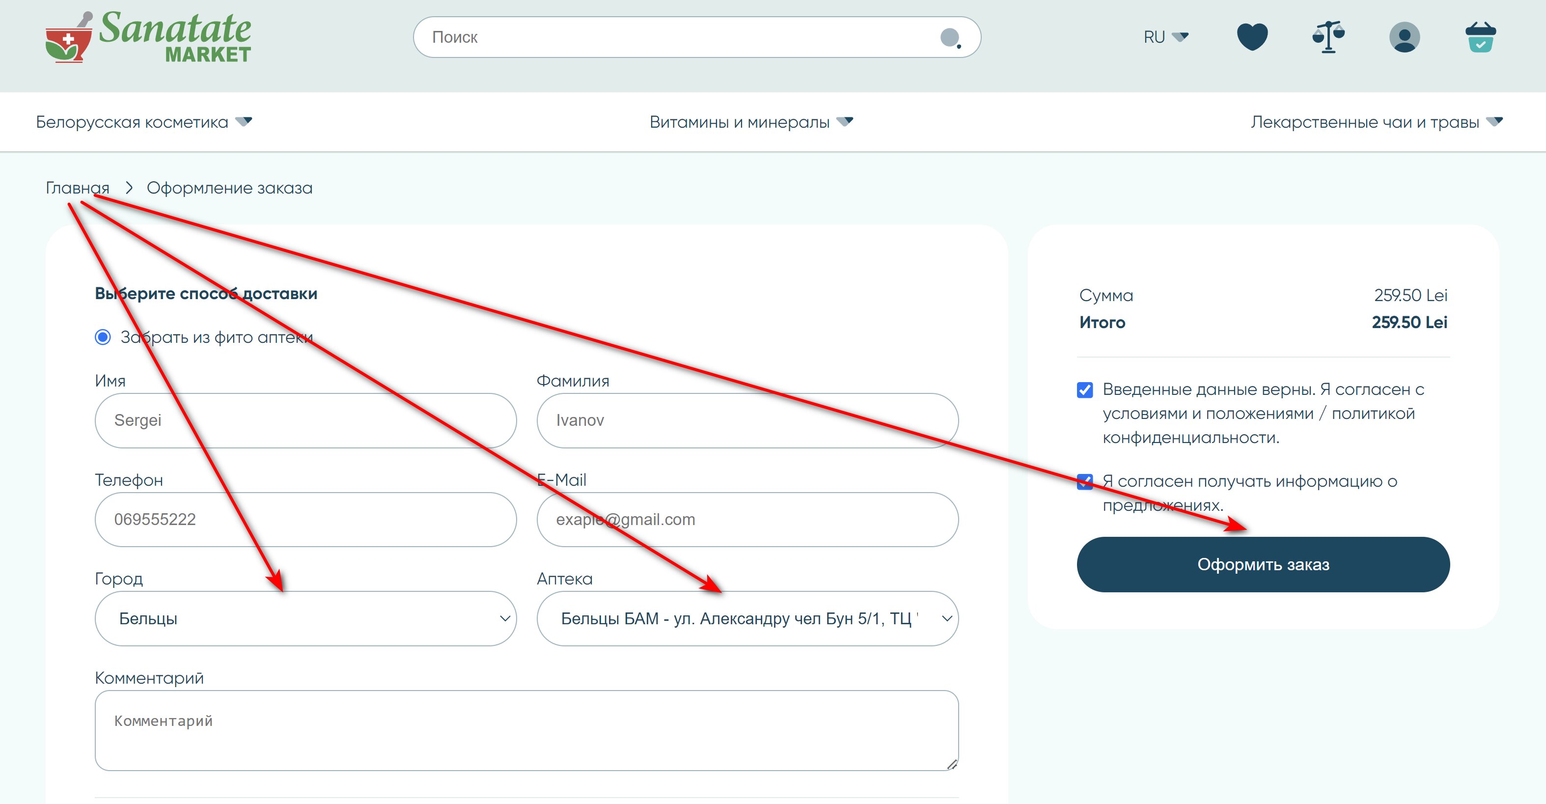Focus the E-Mail input field
Image resolution: width=1546 pixels, height=804 pixels.
tap(747, 519)
